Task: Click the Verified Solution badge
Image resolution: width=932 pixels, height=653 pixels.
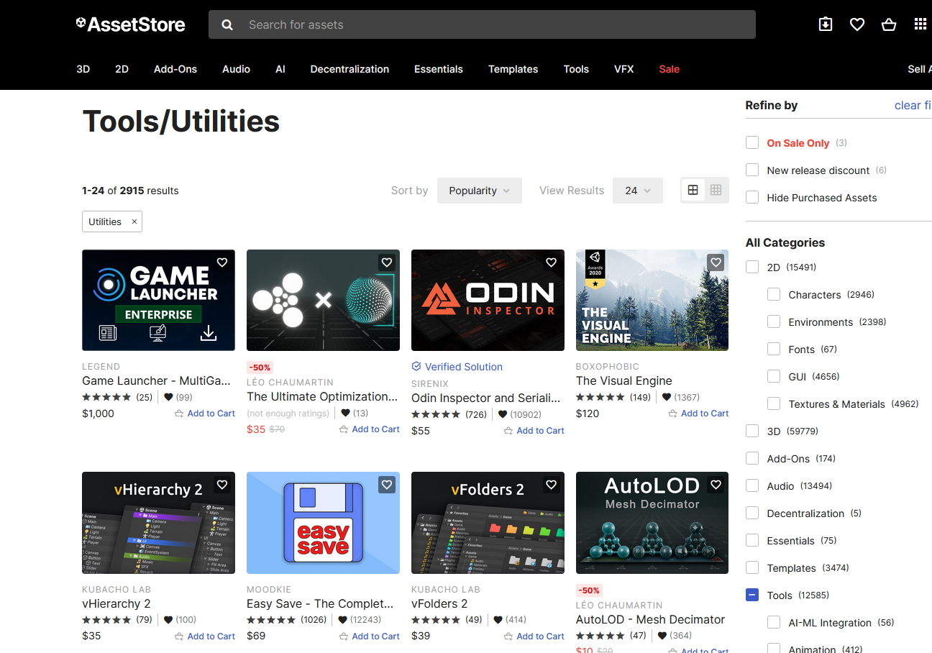Action: coord(457,367)
